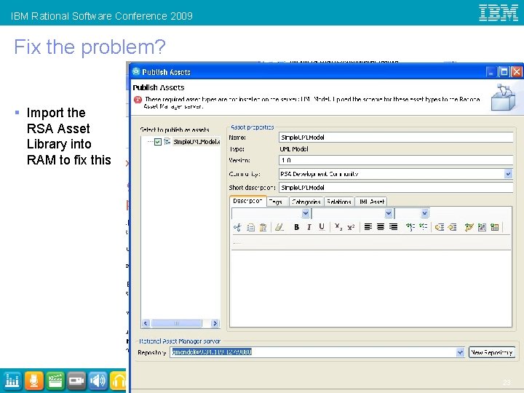The height and width of the screenshot is (393, 524).
Task: Click the insert image icon
Action: [x=482, y=227]
